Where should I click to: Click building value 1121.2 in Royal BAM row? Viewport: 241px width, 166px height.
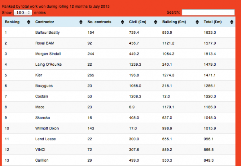168,43
